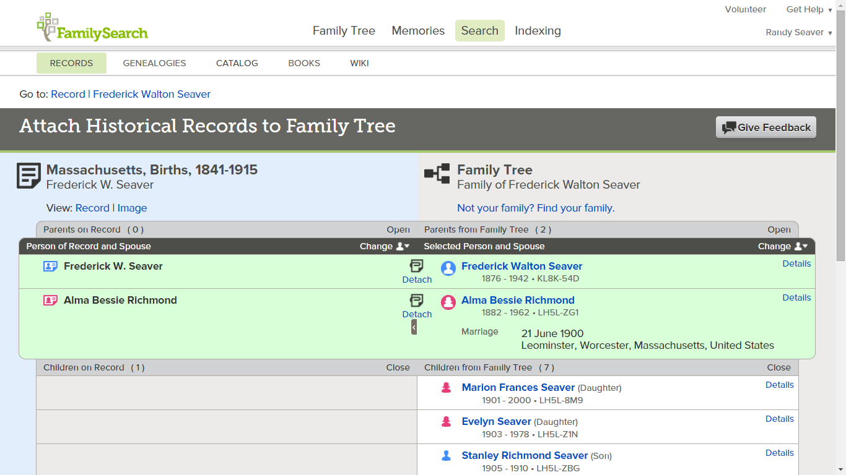Open Marion Frances Seaver's profile
The height and width of the screenshot is (475, 846).
point(518,387)
